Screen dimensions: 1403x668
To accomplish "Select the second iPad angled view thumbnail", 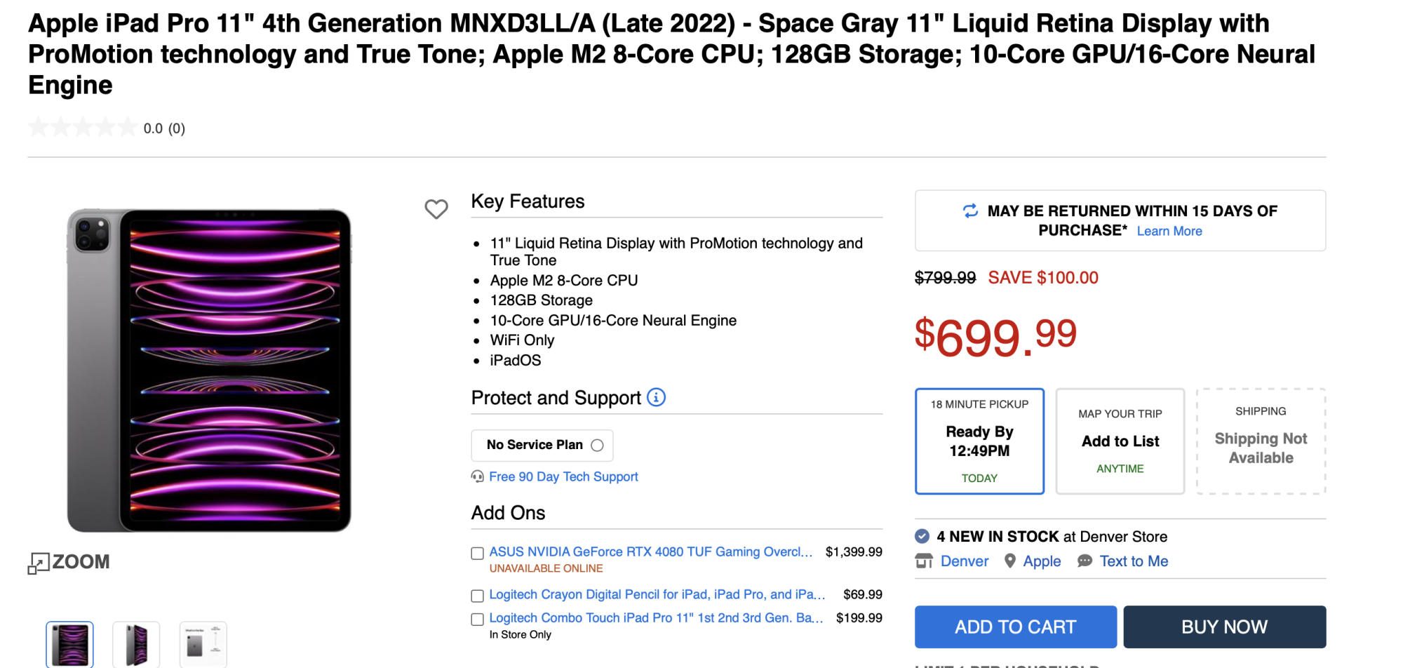I will coord(136,644).
